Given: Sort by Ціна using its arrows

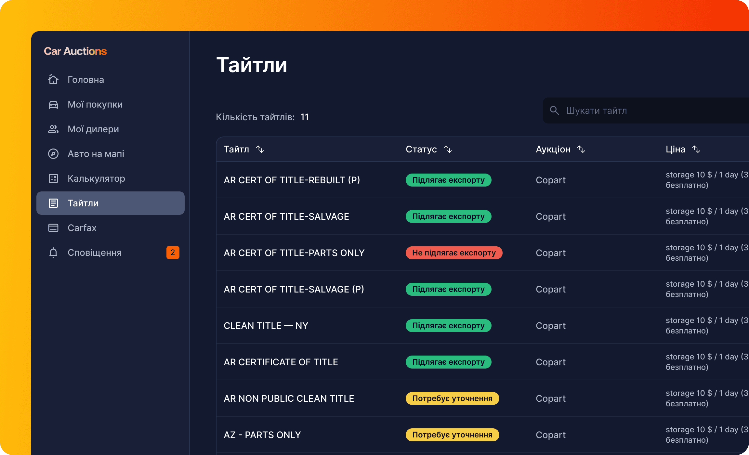Looking at the screenshot, I should (696, 149).
